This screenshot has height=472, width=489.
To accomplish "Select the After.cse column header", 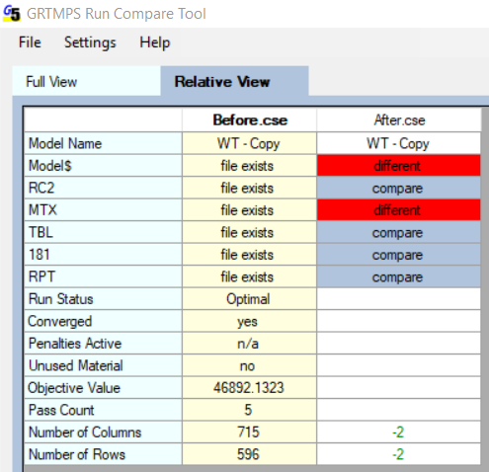I will point(398,120).
